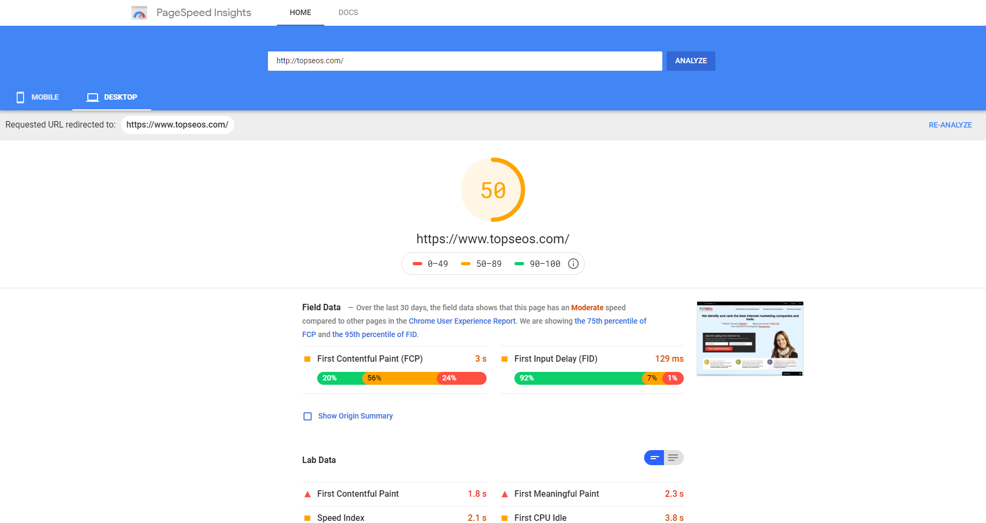Switch to the HOME tab
This screenshot has height=523, width=986.
(300, 12)
